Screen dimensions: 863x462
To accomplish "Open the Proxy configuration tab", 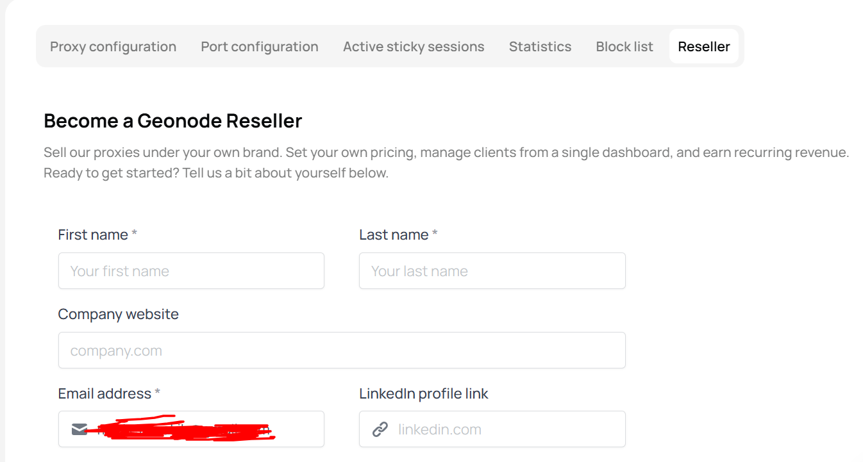I will coord(113,47).
